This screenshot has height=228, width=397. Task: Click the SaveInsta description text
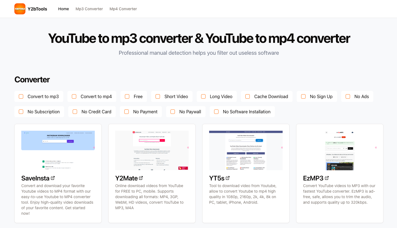coord(57,200)
